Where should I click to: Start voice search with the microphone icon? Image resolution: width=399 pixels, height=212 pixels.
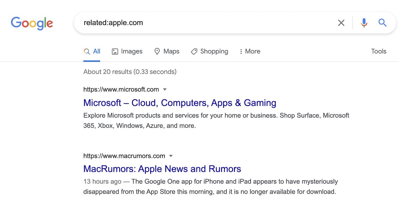364,23
